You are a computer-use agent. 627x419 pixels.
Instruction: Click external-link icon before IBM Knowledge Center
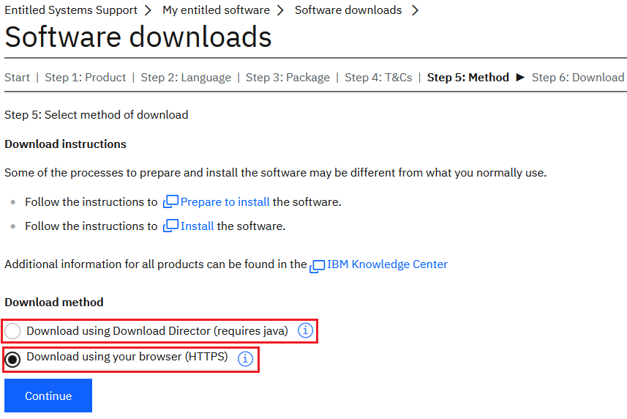[318, 265]
